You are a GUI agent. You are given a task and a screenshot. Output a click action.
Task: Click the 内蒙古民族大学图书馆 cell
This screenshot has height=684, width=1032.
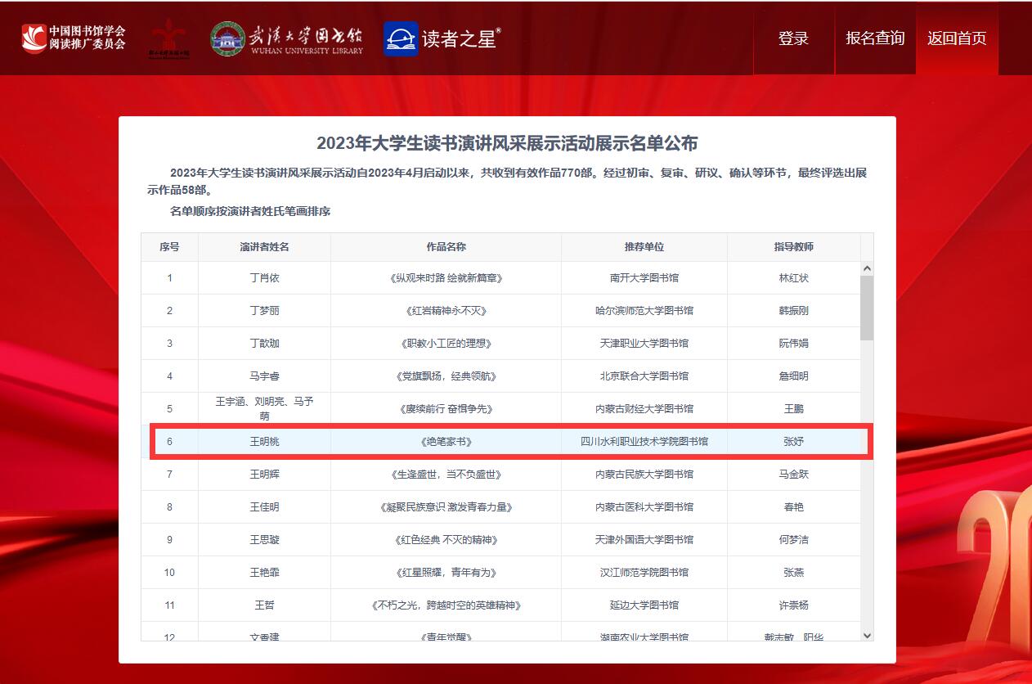point(644,475)
